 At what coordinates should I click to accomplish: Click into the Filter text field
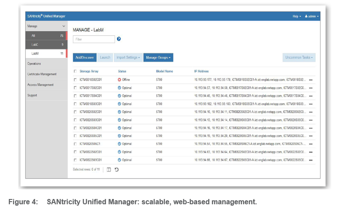coord(94,39)
